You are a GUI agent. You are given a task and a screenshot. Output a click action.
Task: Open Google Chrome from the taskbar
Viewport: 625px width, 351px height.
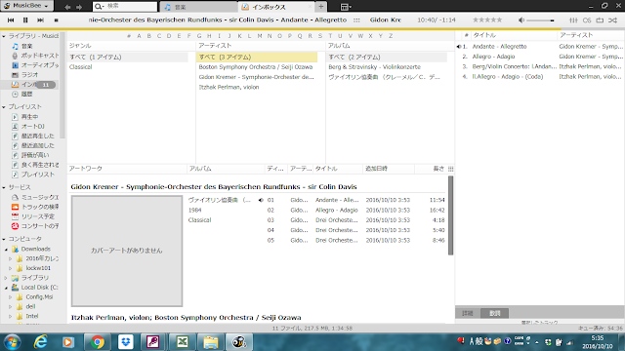click(97, 342)
